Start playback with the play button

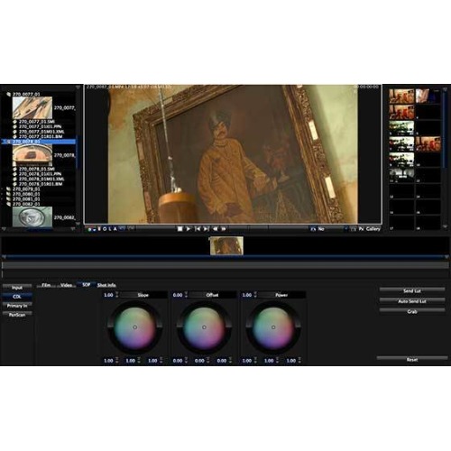[x=189, y=229]
